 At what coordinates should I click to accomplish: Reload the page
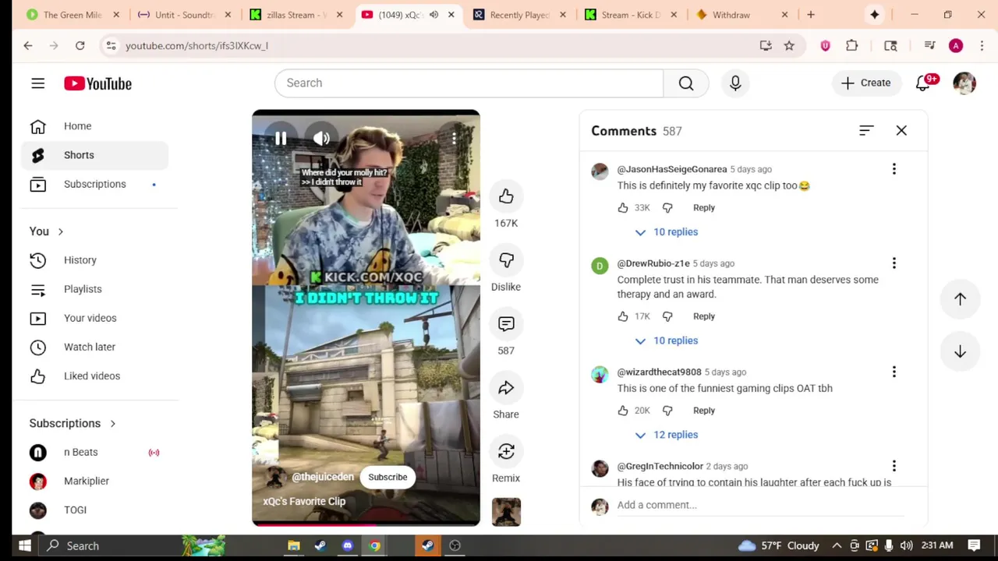[80, 46]
